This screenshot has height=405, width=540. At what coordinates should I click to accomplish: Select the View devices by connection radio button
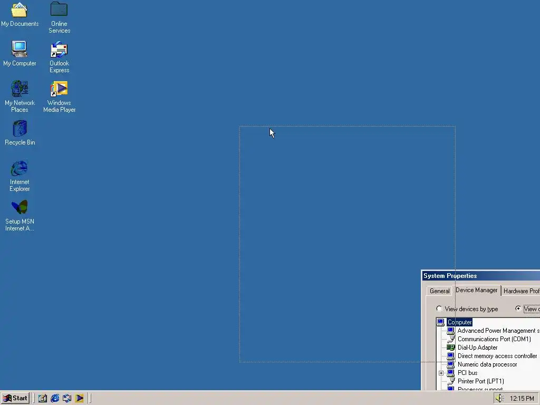coord(518,308)
